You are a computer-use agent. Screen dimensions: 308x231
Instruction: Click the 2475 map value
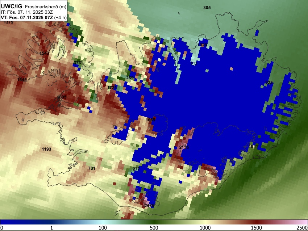tap(149, 206)
